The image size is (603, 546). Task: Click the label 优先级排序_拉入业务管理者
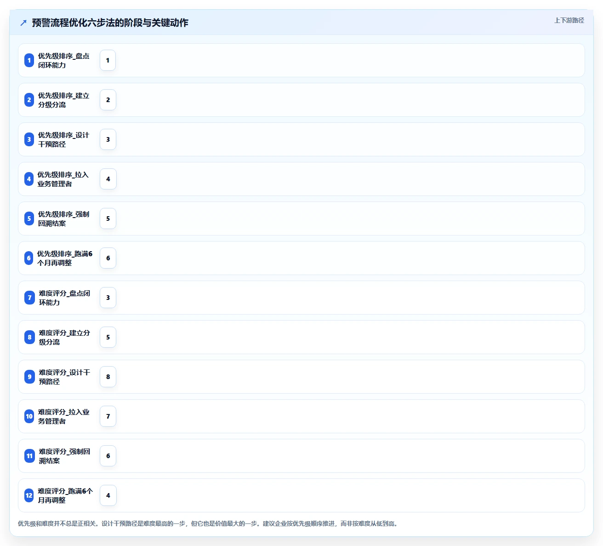[x=63, y=179]
